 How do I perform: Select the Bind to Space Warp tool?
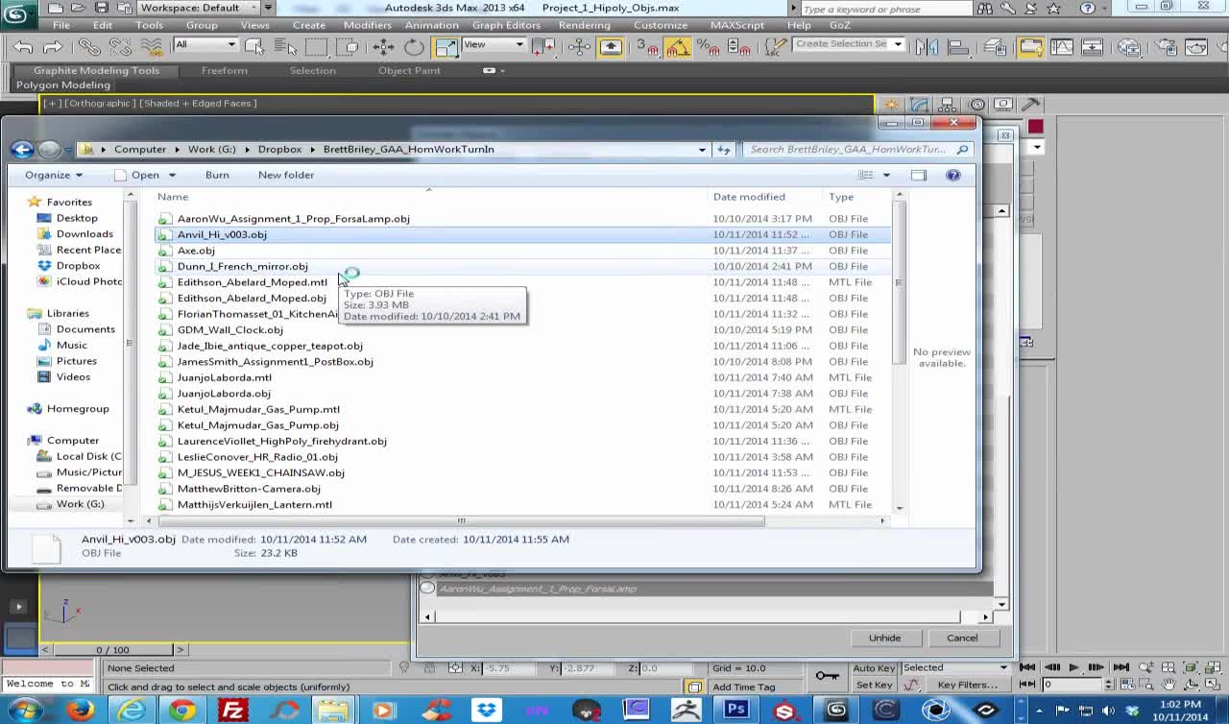(151, 46)
